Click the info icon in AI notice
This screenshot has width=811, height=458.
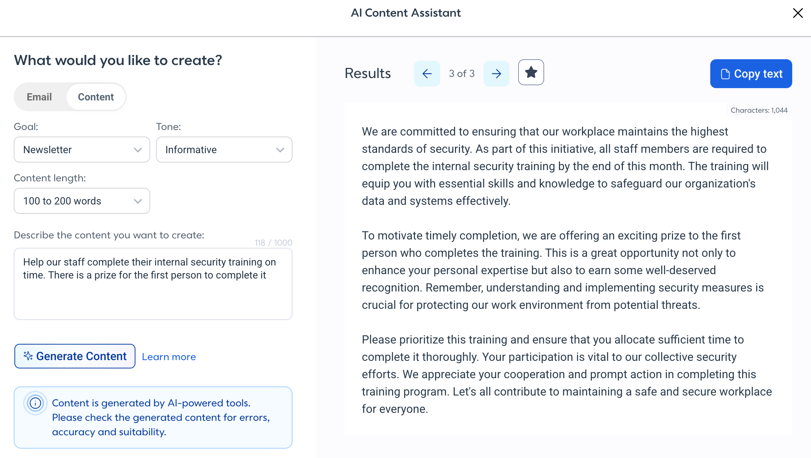35,403
